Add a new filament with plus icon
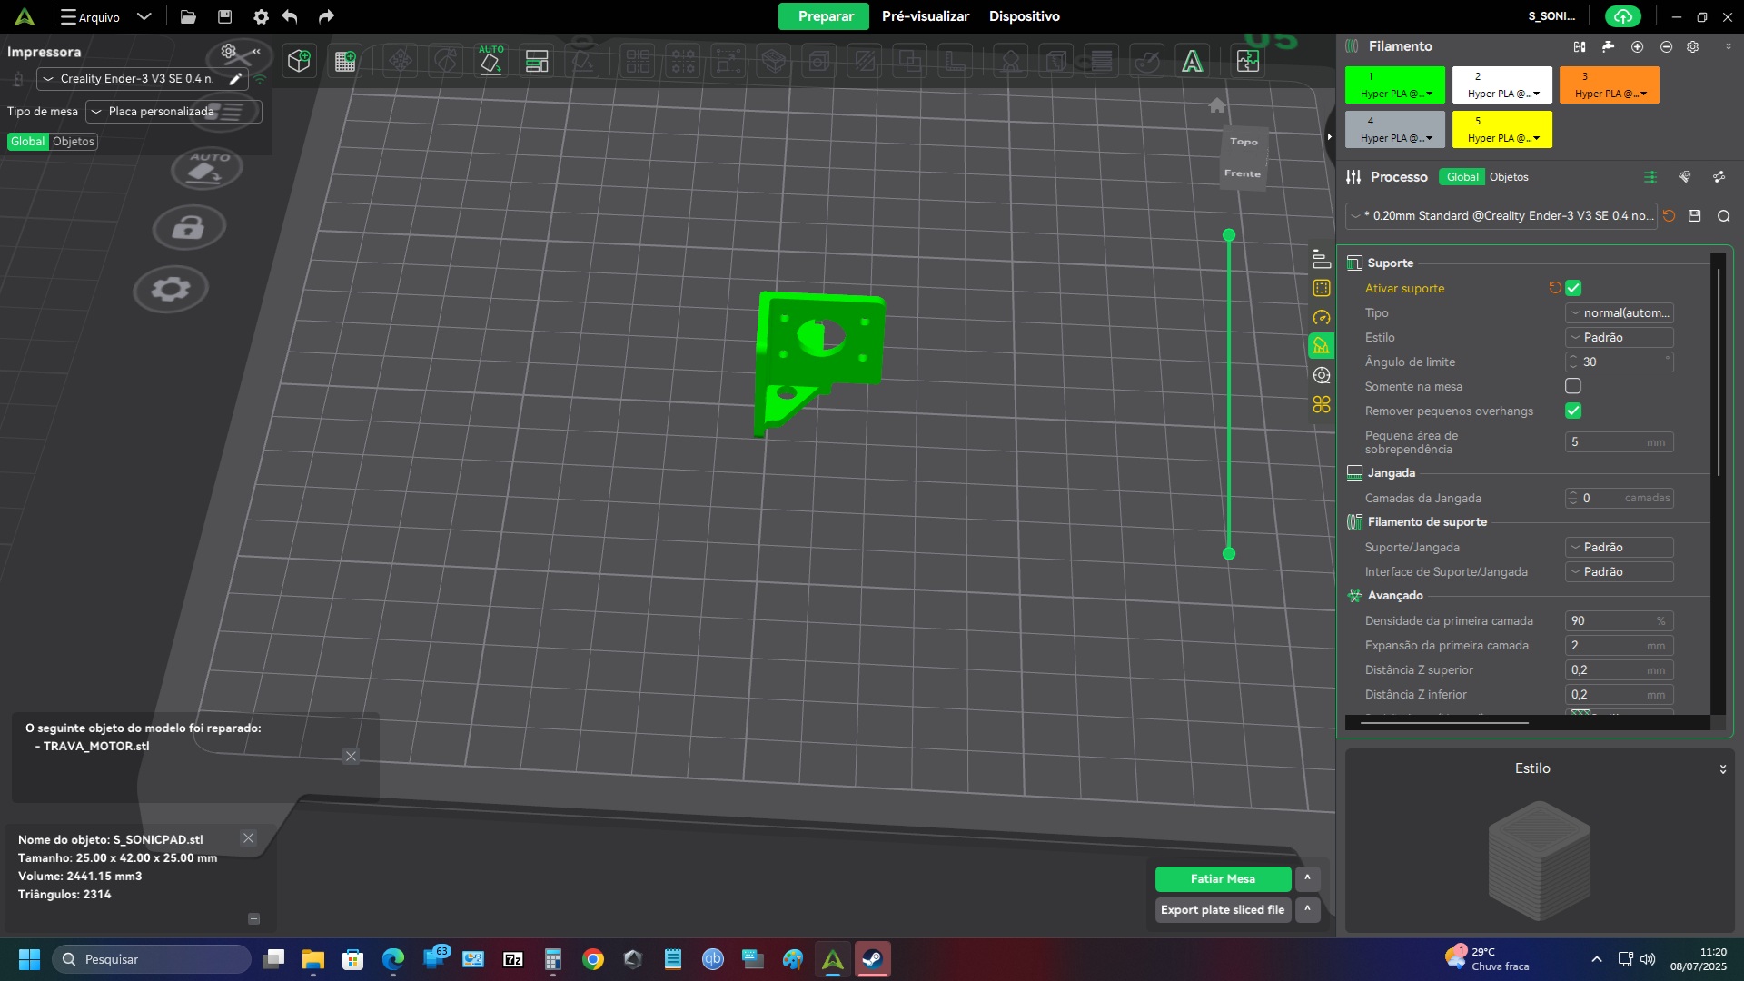This screenshot has height=981, width=1744. click(x=1637, y=46)
